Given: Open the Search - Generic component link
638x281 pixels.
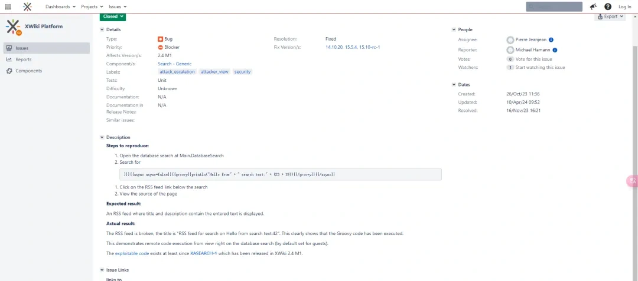Looking at the screenshot, I should click(x=174, y=64).
